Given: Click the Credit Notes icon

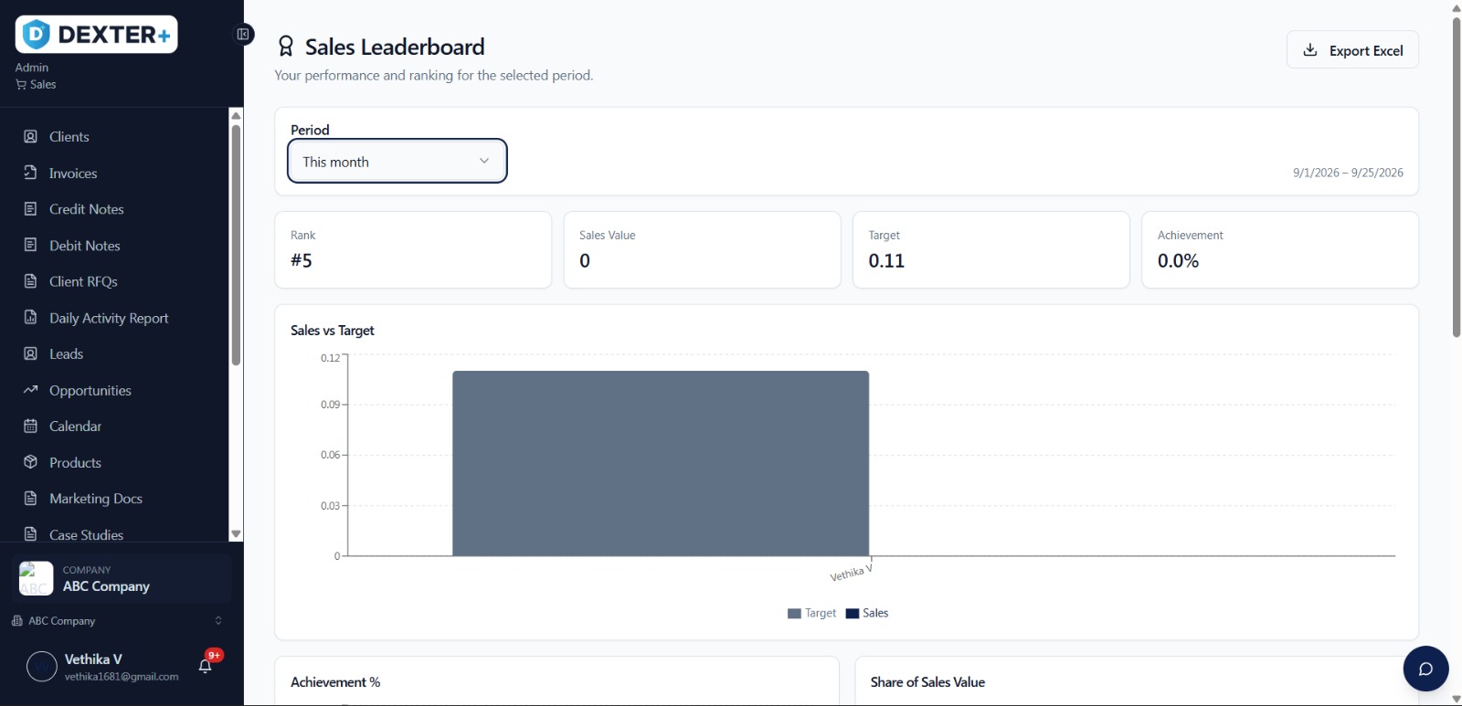Looking at the screenshot, I should [30, 209].
